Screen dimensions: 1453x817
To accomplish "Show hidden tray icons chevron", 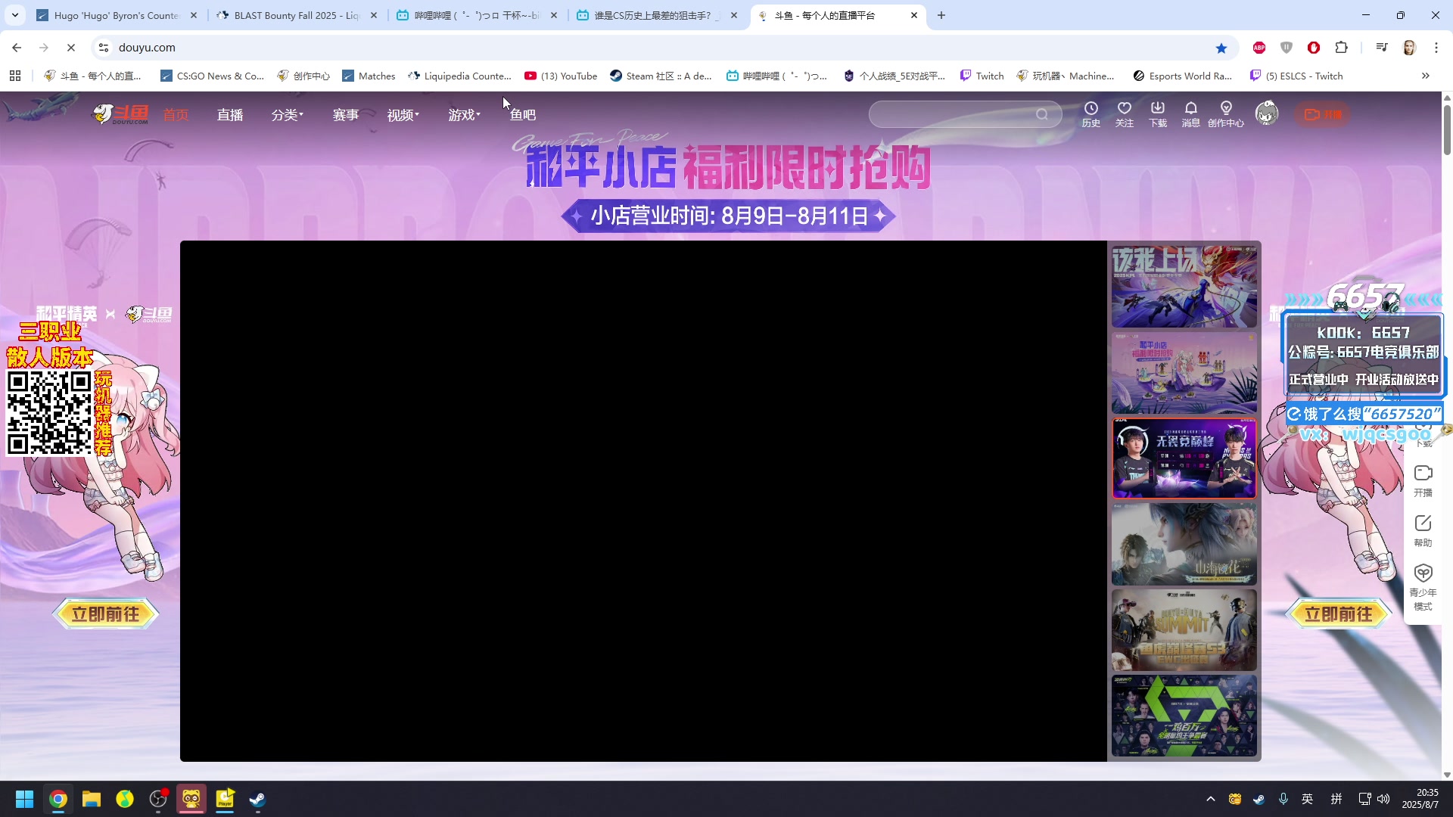I will click(1211, 799).
